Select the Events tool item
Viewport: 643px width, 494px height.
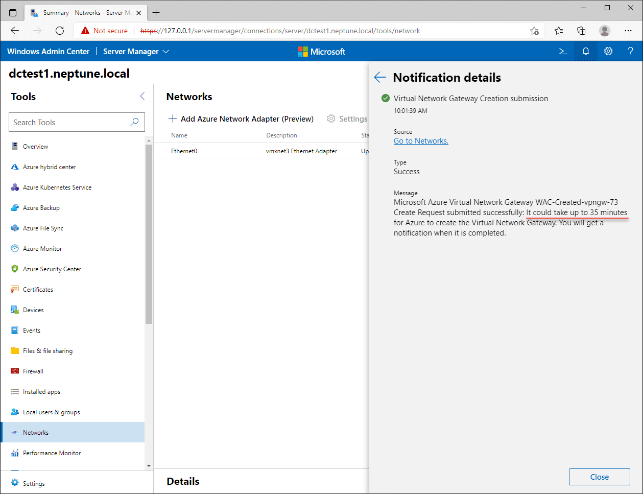point(31,331)
